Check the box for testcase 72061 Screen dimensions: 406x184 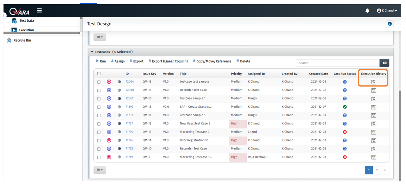[99, 99]
